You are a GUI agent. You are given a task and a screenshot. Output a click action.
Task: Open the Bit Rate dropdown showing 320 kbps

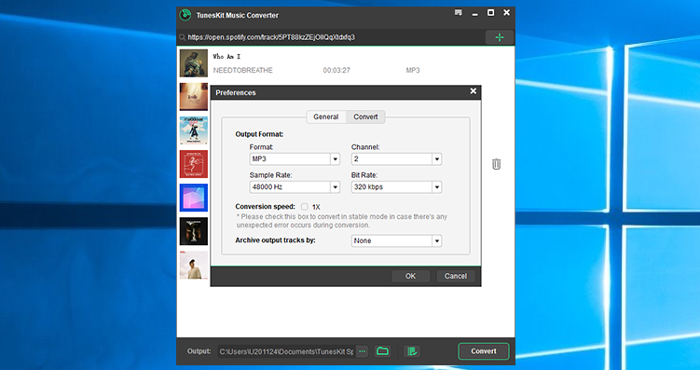pos(396,187)
